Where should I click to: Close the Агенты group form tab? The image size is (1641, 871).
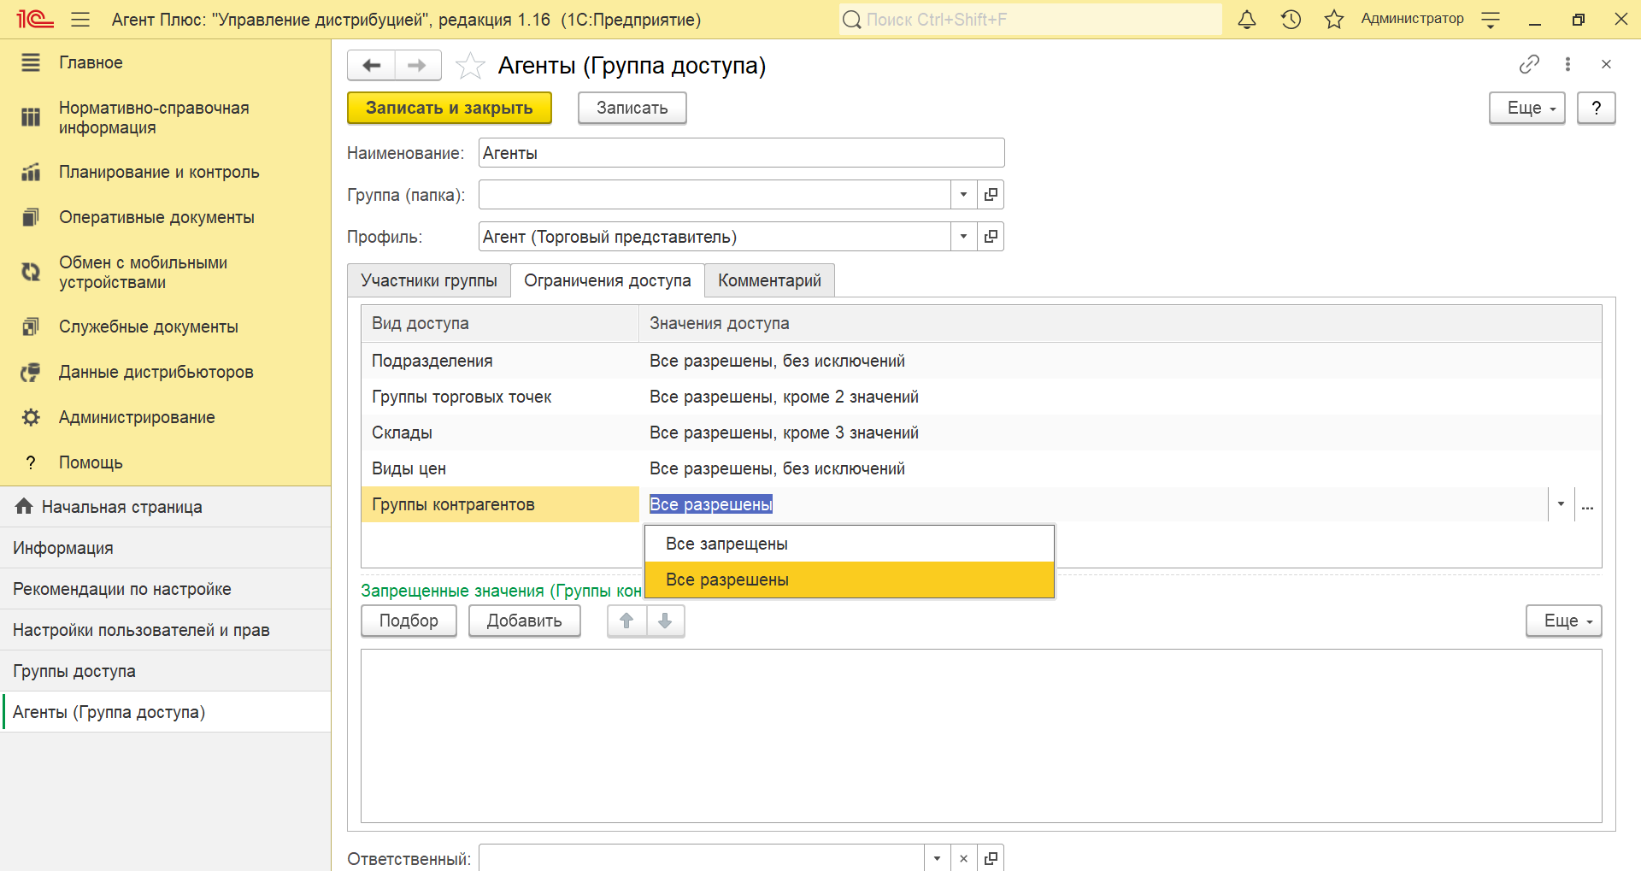(x=1606, y=64)
